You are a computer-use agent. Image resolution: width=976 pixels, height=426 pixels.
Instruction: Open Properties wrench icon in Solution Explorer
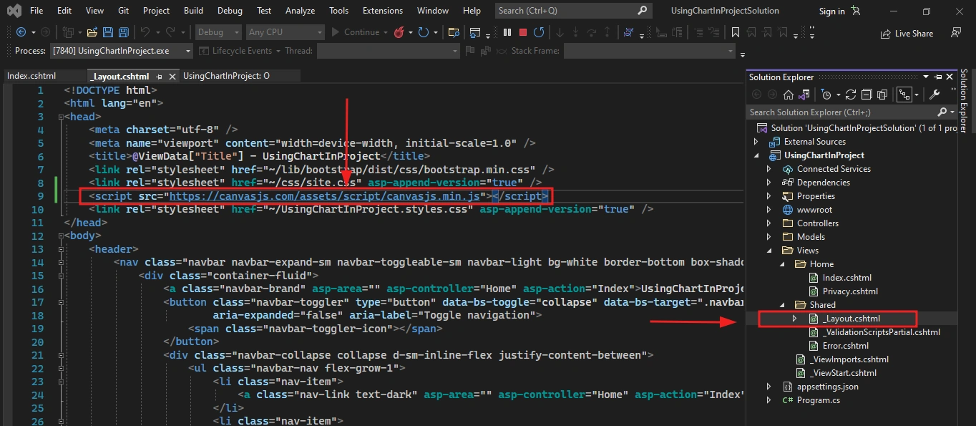934,95
